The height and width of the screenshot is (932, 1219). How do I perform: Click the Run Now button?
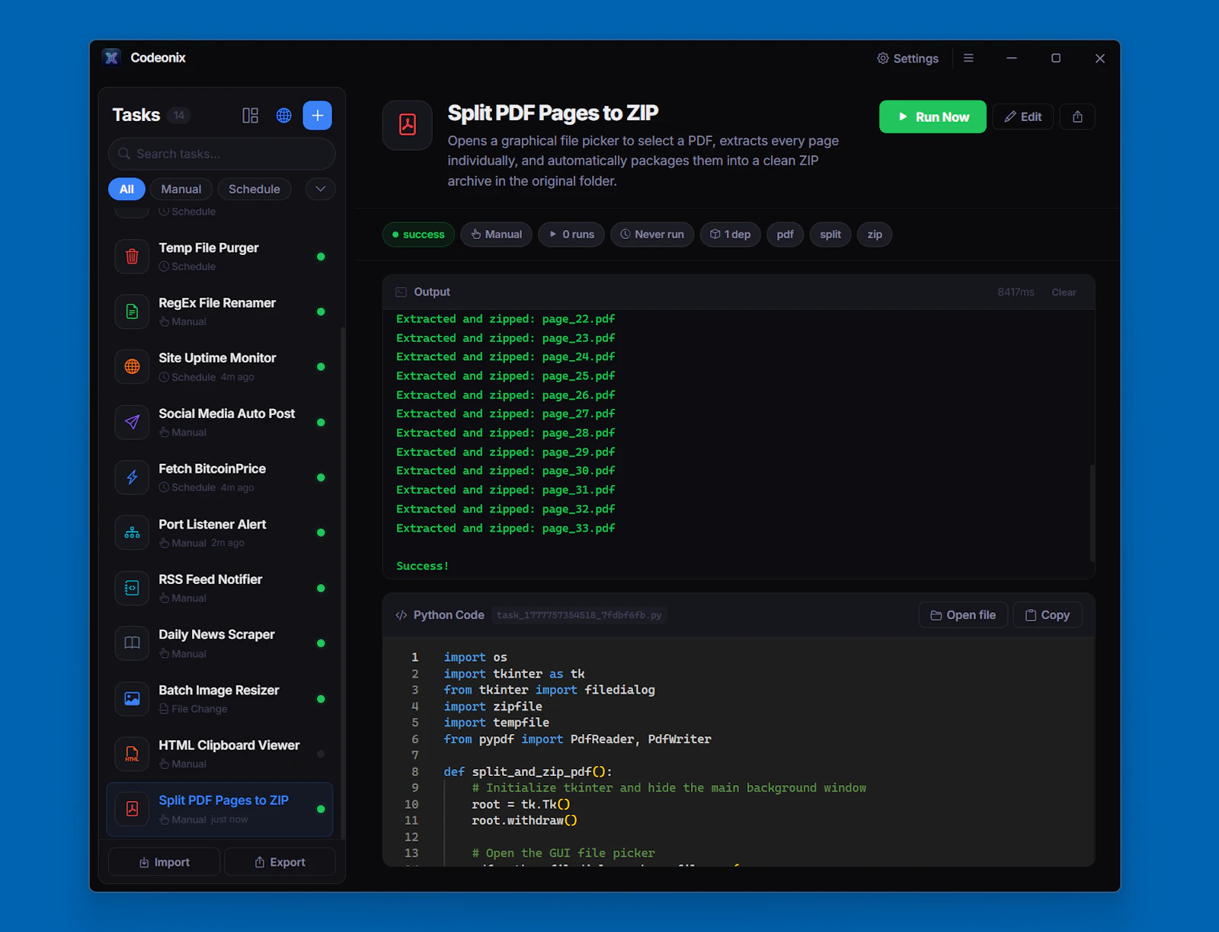pyautogui.click(x=933, y=116)
